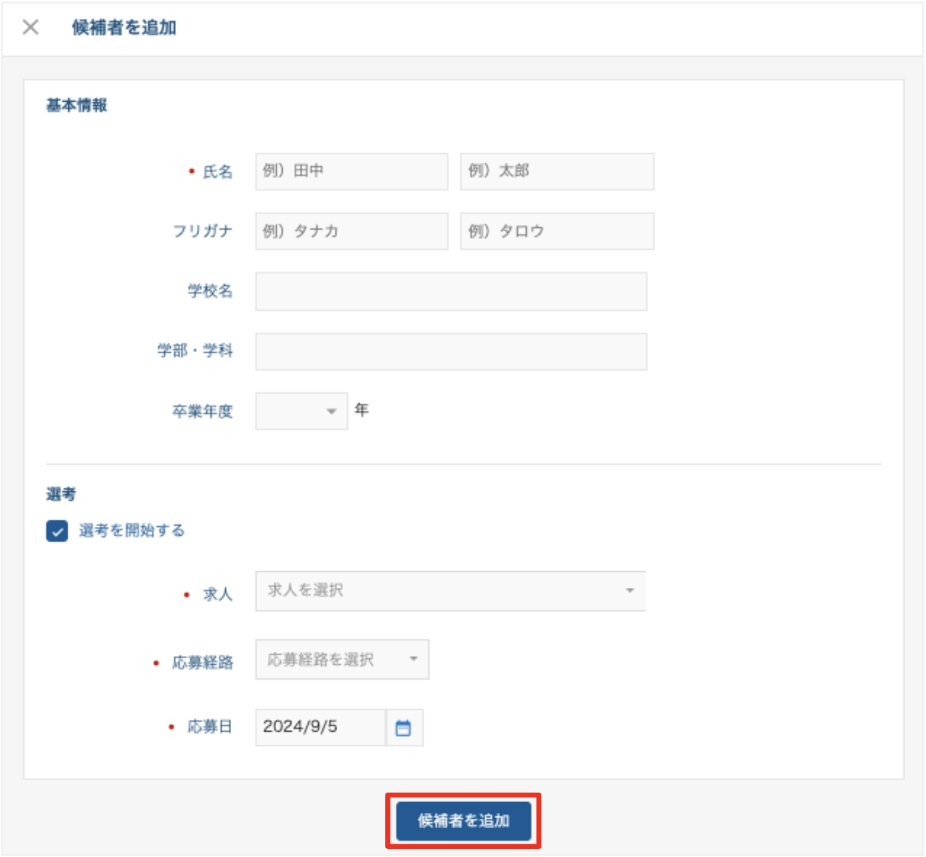
Task: Click the 基本情報 section heading
Action: pyautogui.click(x=76, y=105)
